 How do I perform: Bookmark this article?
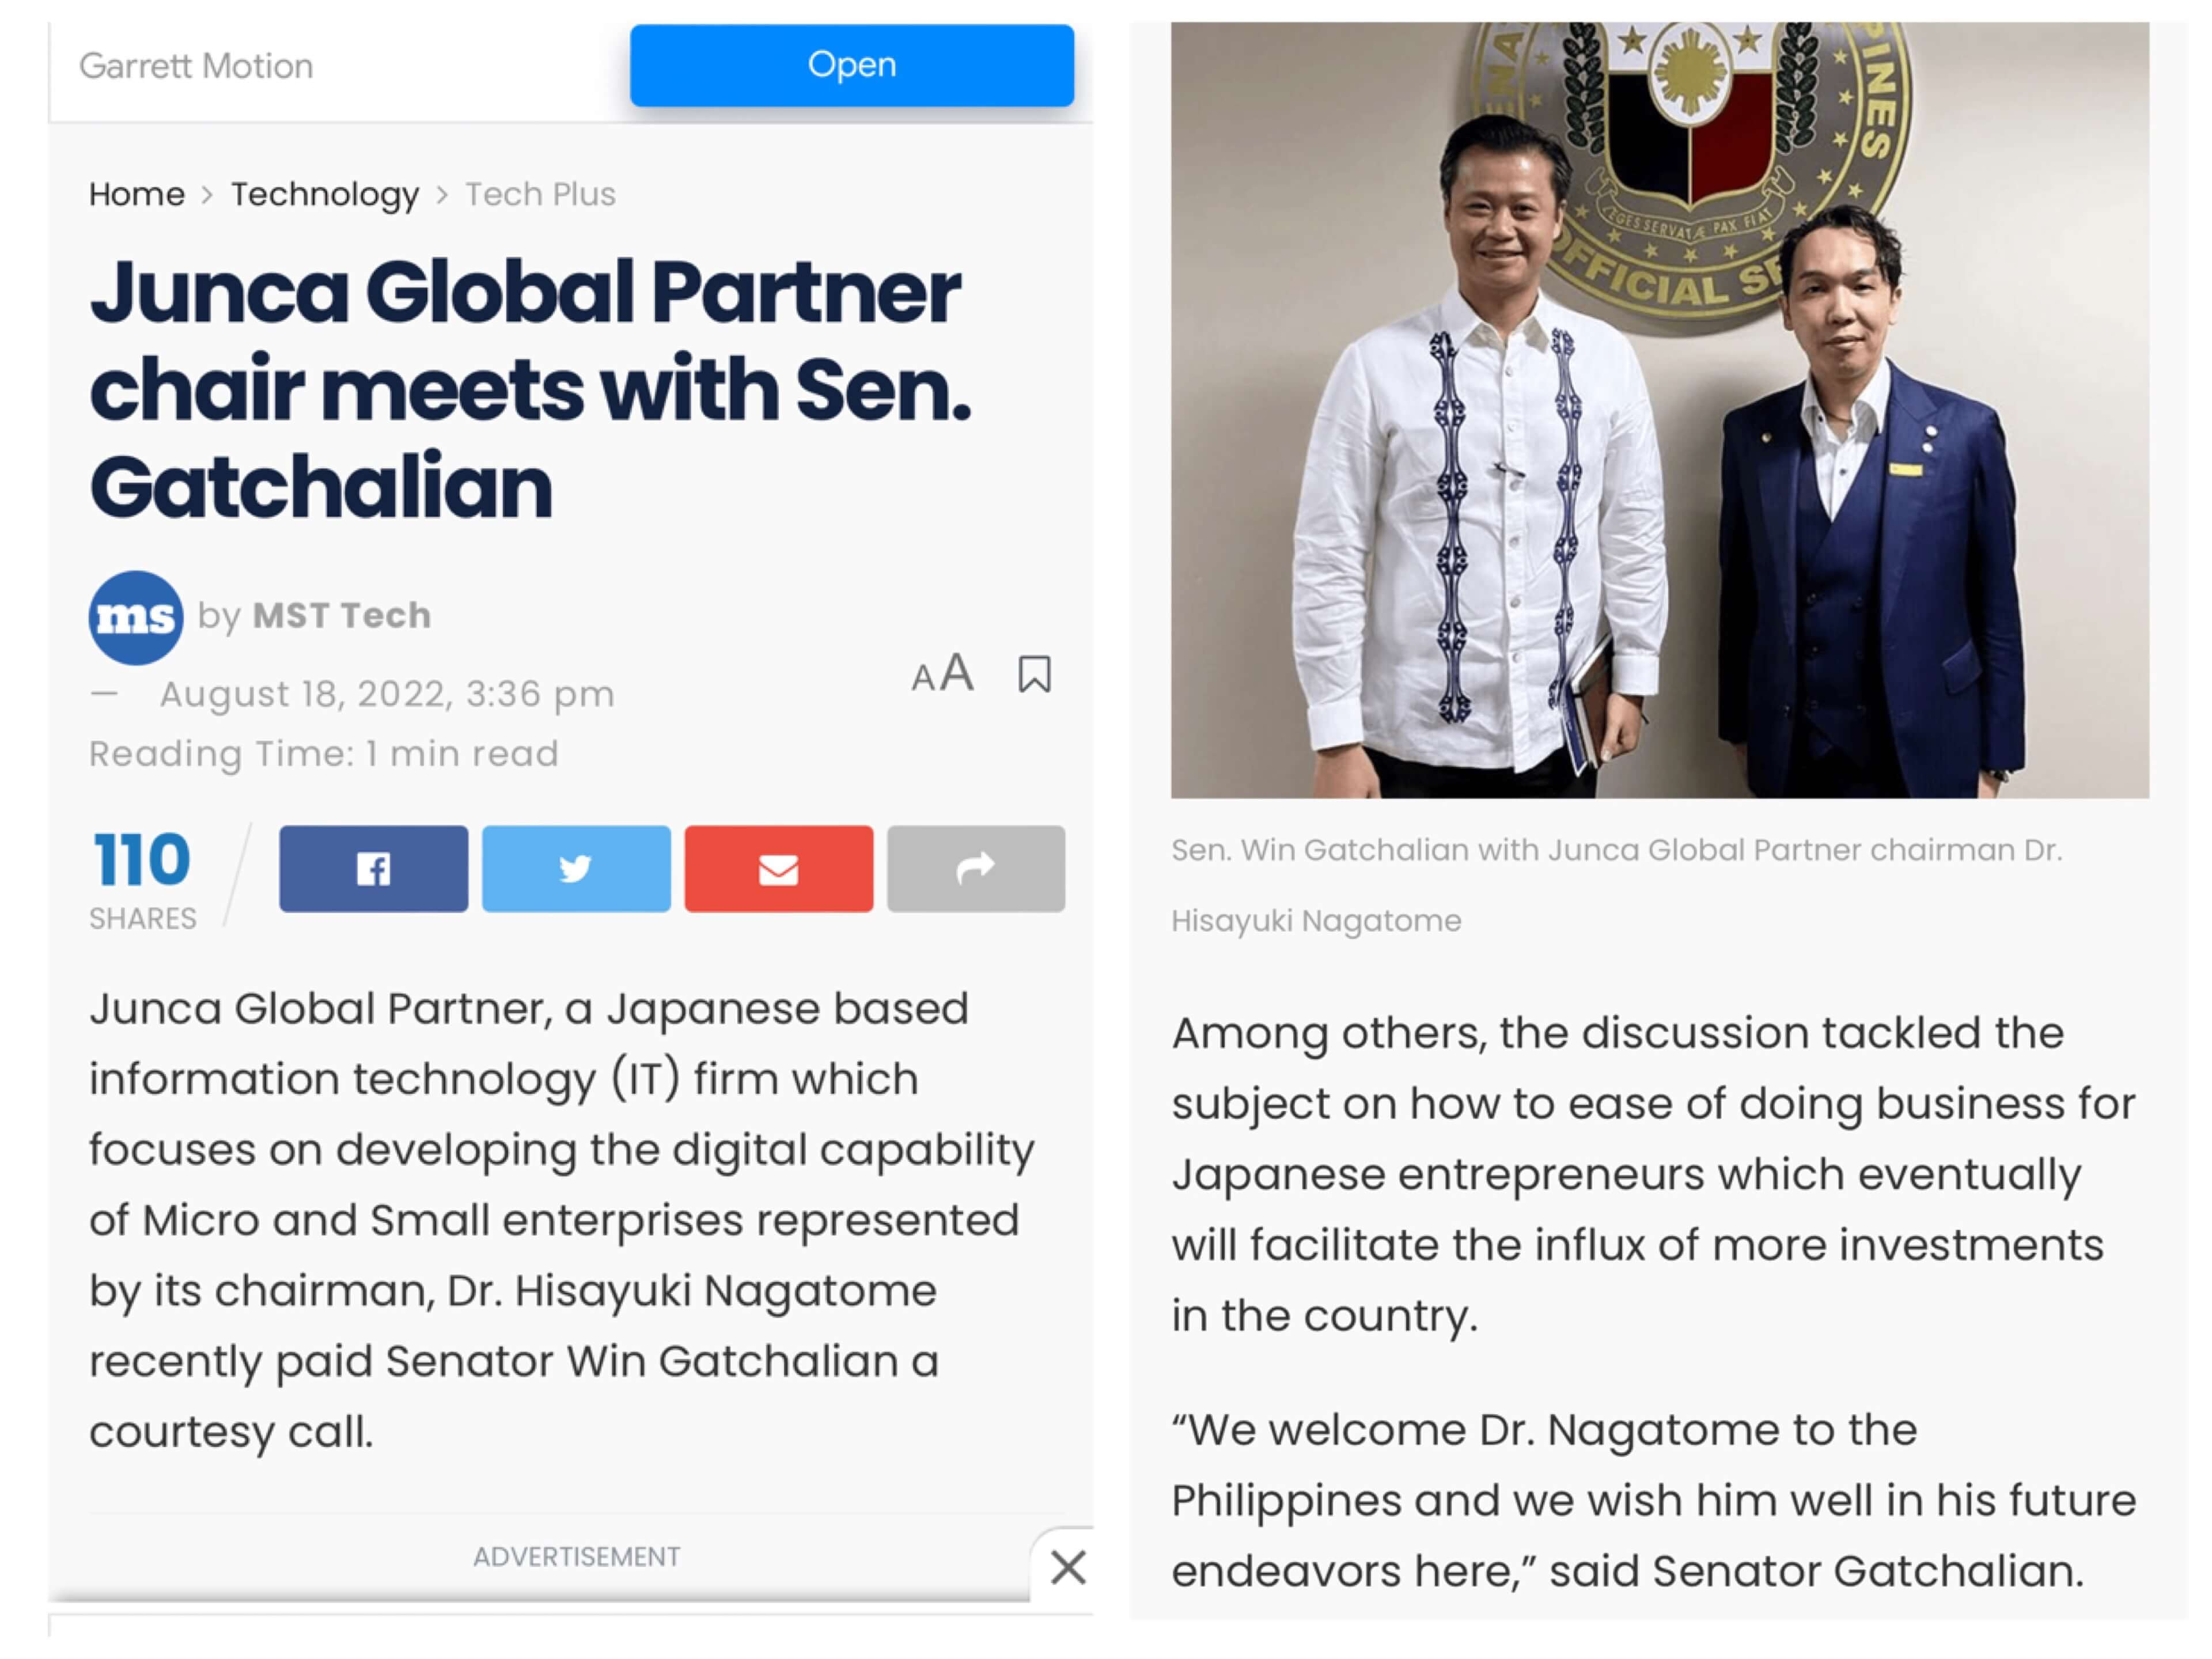click(1034, 674)
